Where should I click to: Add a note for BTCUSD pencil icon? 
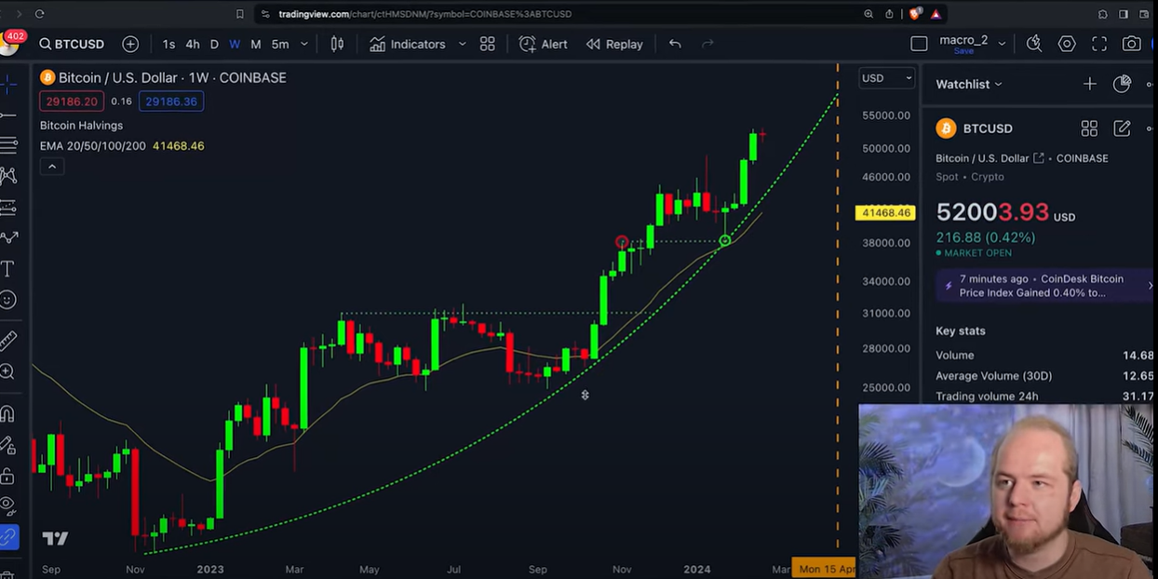coord(1122,128)
